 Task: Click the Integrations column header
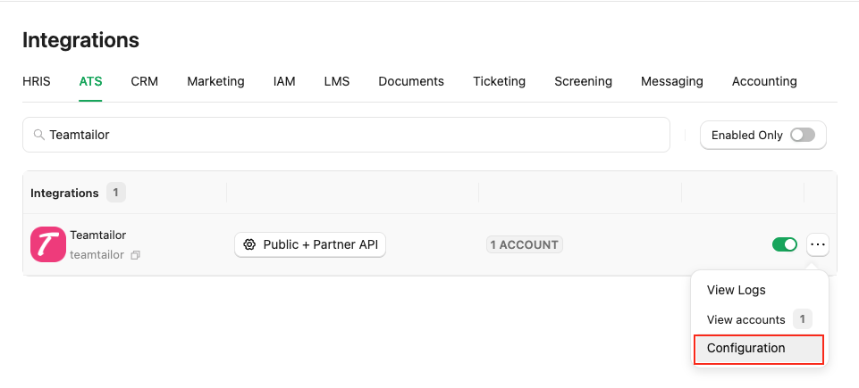point(64,193)
